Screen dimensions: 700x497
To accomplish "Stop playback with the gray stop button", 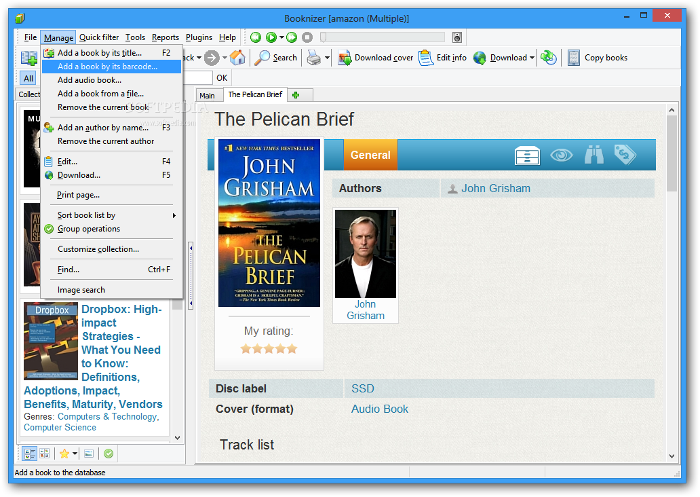I will coord(307,37).
